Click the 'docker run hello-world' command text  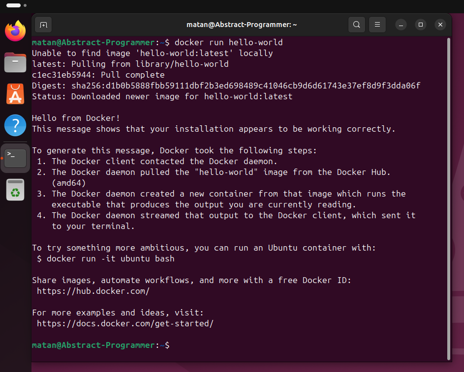228,43
